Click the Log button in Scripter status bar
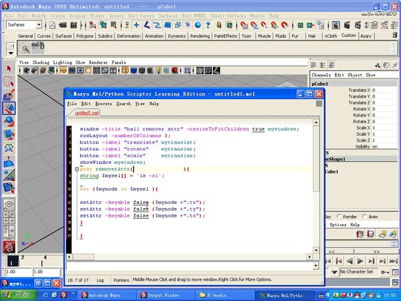The width and height of the screenshot is (401, 301). (100, 280)
